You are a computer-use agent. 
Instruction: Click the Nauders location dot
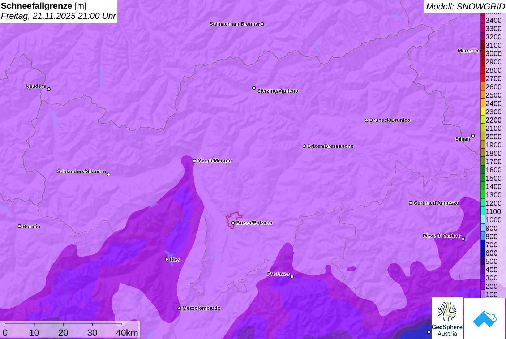click(49, 89)
